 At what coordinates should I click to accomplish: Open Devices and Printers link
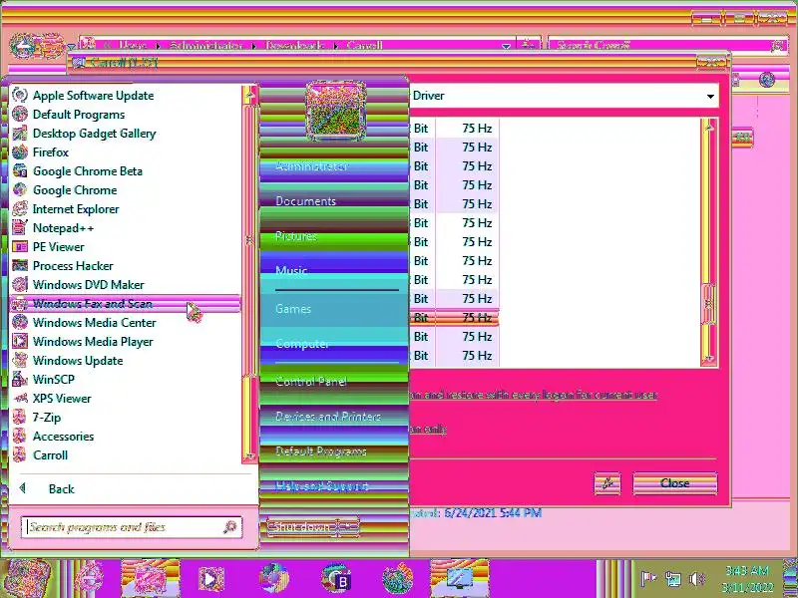(328, 417)
